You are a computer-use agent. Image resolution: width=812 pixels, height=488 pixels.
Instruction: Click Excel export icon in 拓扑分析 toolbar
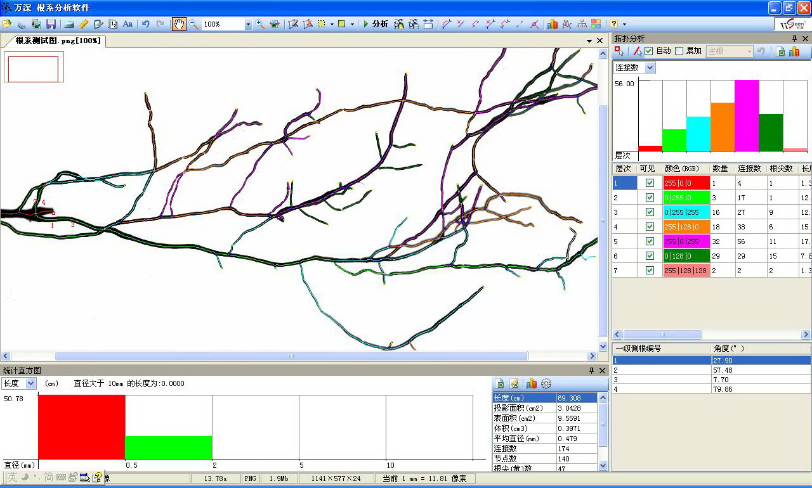coord(781,51)
